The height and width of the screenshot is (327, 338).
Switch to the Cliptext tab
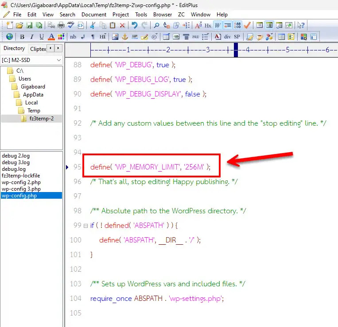point(38,49)
